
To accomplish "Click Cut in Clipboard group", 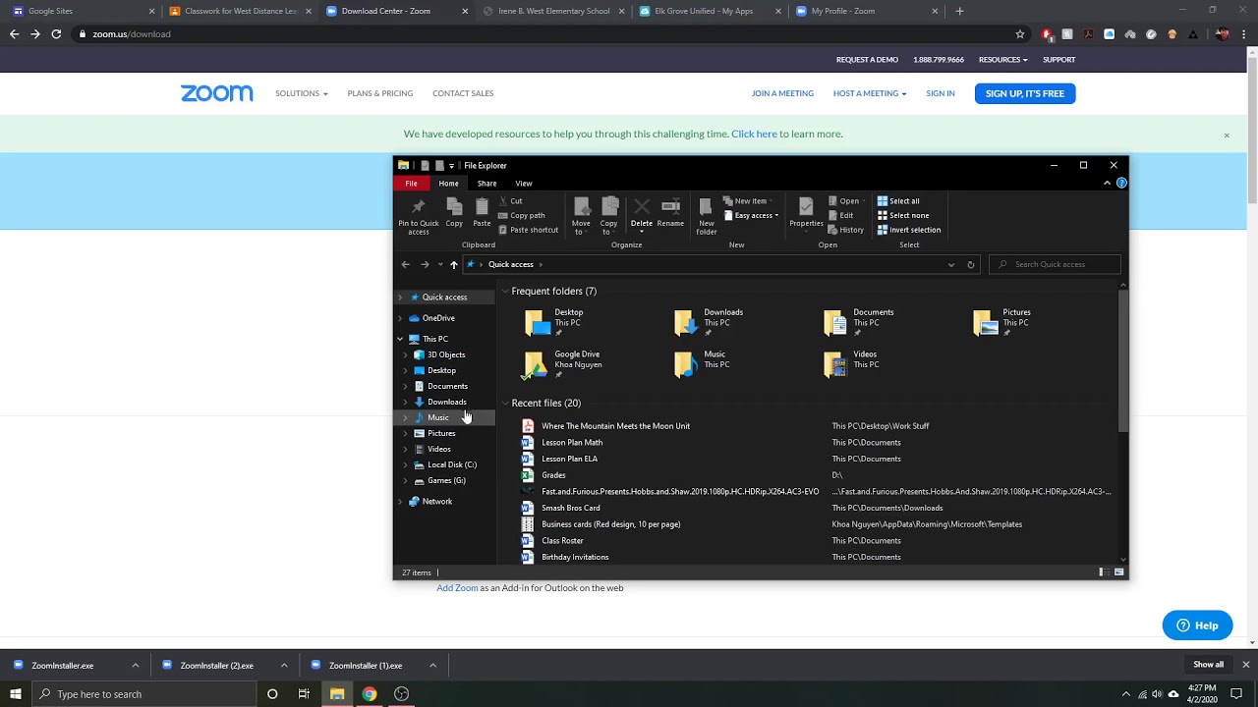I will click(x=510, y=201).
